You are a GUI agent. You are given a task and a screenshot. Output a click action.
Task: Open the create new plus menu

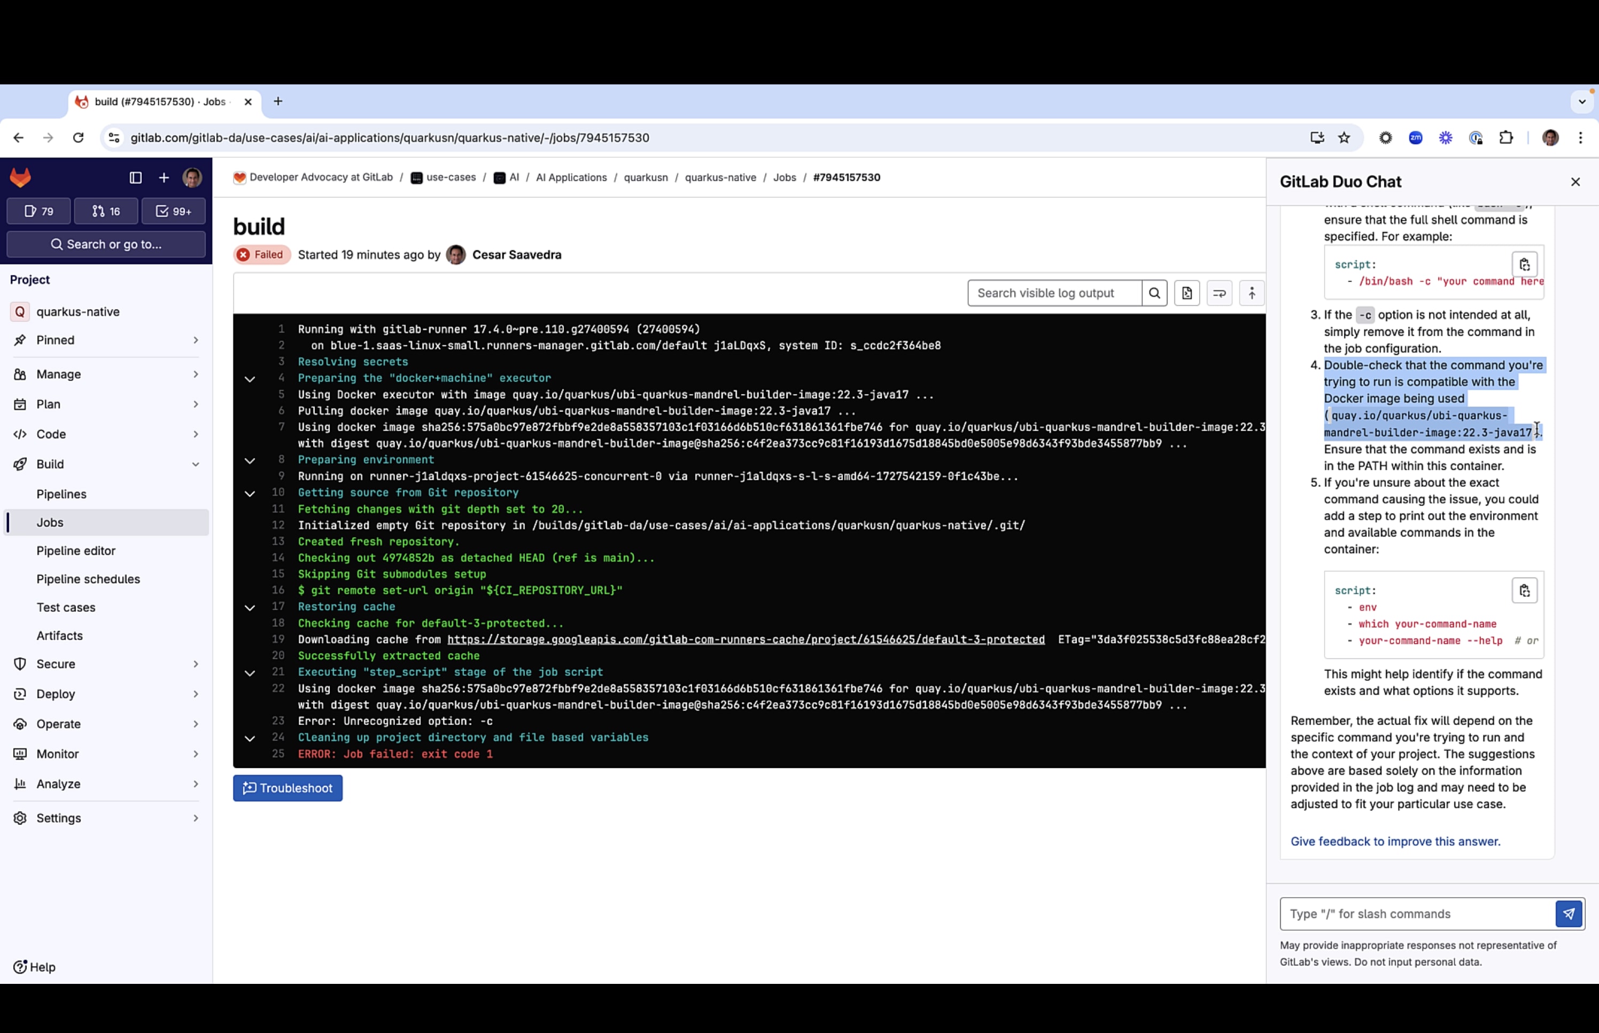tap(164, 178)
